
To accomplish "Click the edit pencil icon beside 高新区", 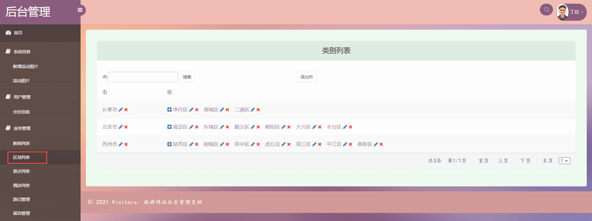I will pyautogui.click(x=376, y=144).
